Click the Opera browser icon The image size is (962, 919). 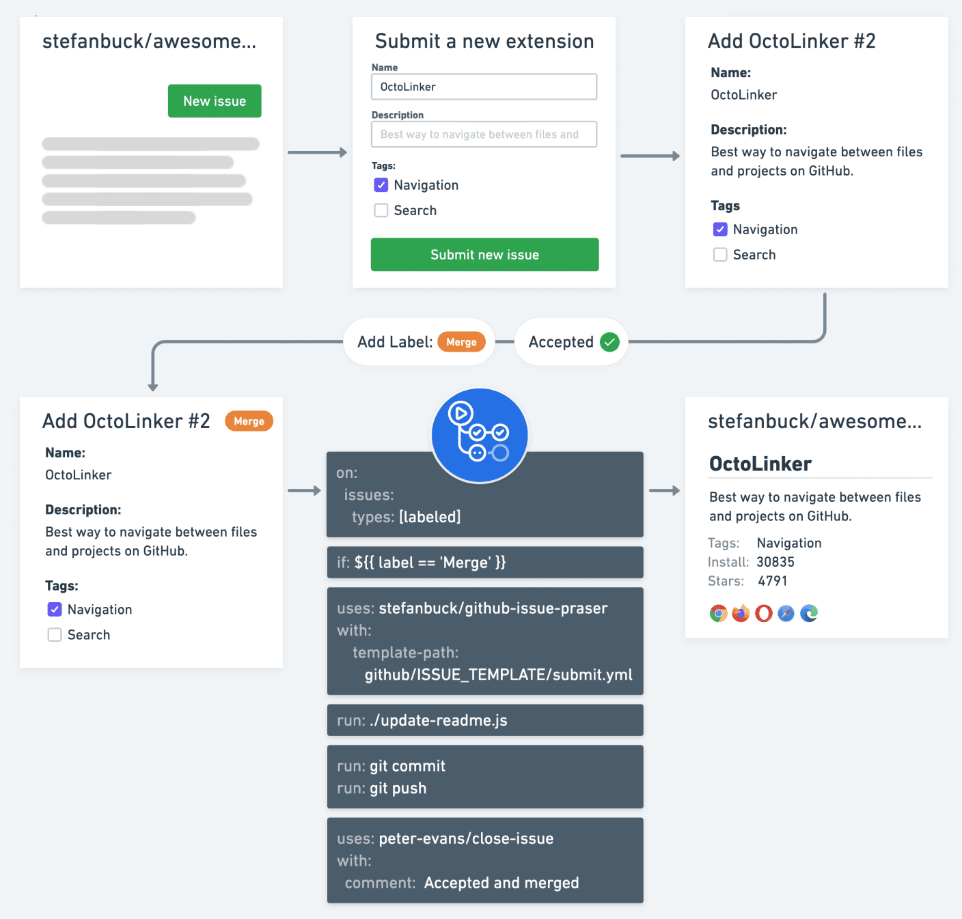click(x=764, y=613)
